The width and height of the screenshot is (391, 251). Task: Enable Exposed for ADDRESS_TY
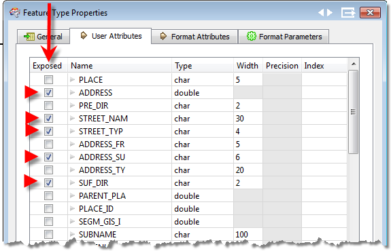point(49,170)
